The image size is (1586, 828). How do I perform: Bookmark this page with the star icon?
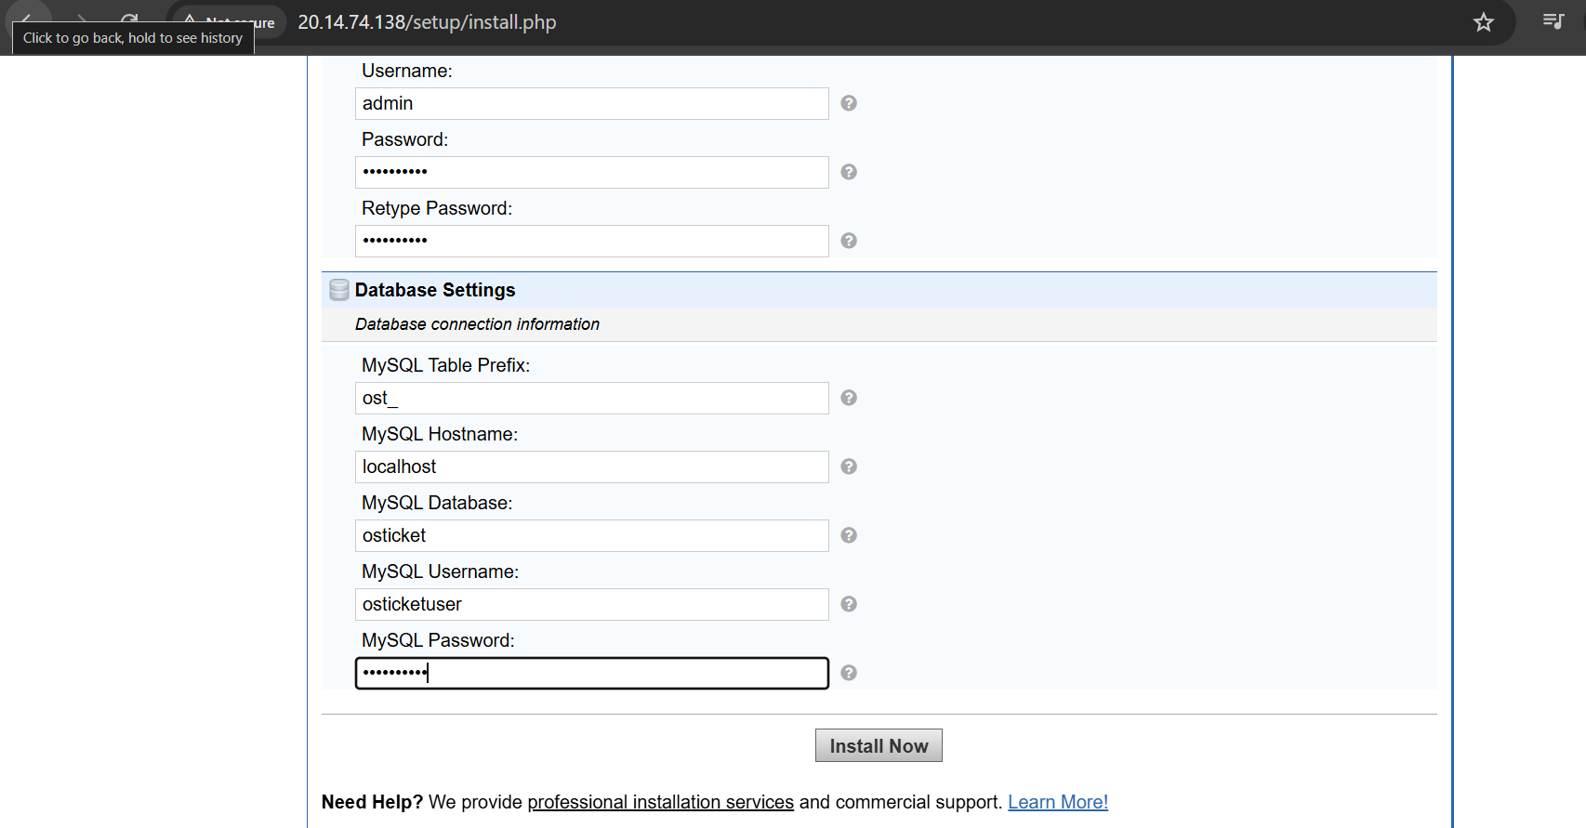coord(1483,22)
